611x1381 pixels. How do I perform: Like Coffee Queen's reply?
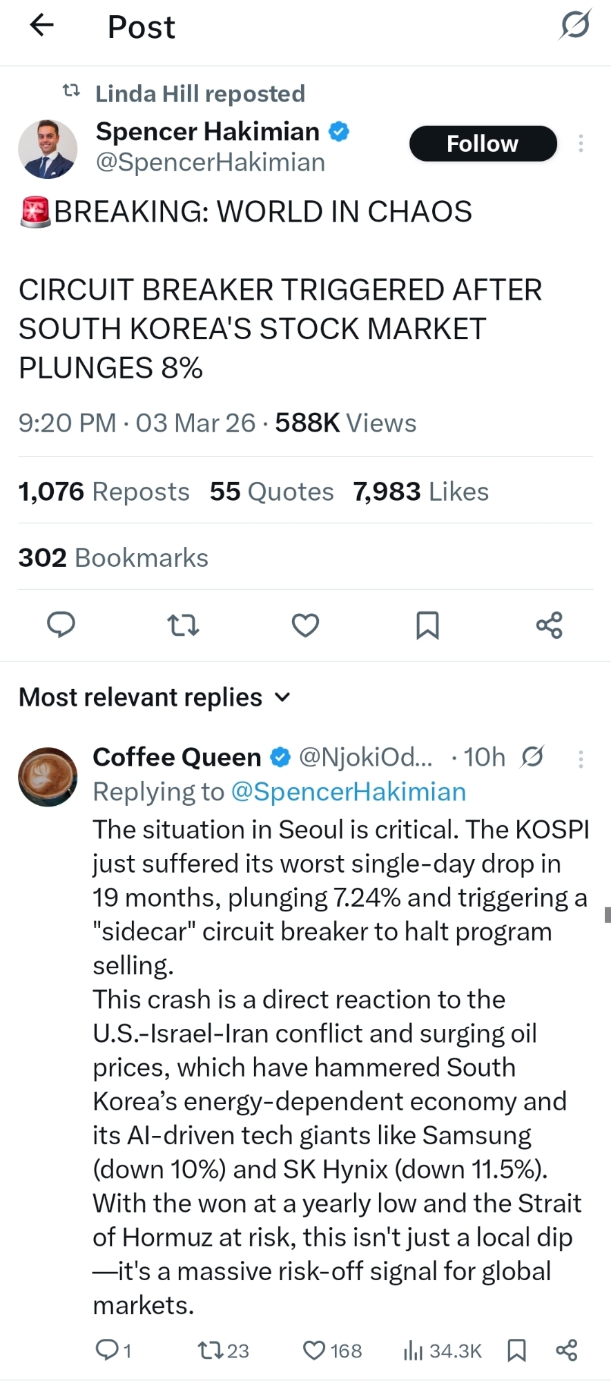click(x=315, y=1350)
